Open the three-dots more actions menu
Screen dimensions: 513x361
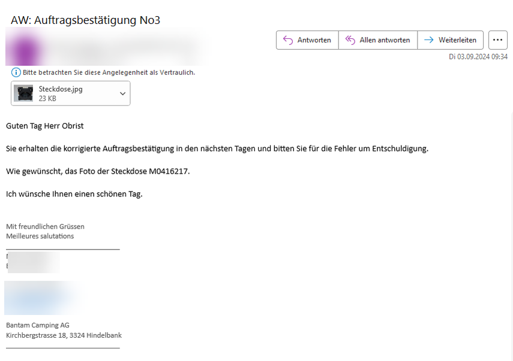coord(497,40)
